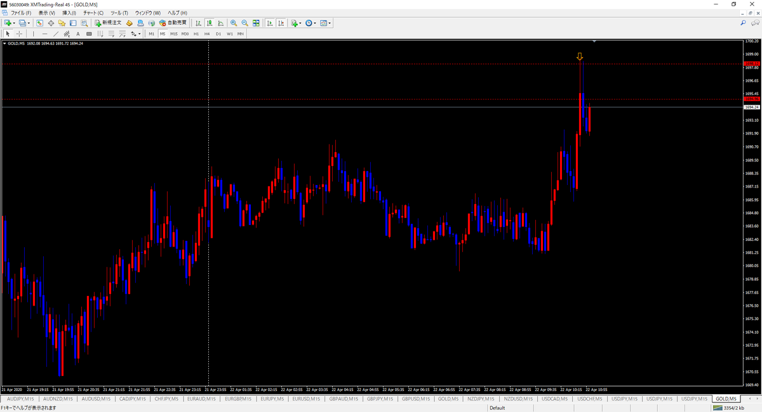Expand the new chart dropdown arrow
This screenshot has height=412, width=762.
click(14, 23)
